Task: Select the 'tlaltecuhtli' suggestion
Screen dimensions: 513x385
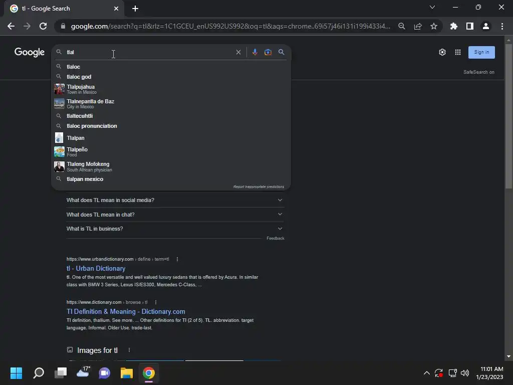Action: click(171, 116)
